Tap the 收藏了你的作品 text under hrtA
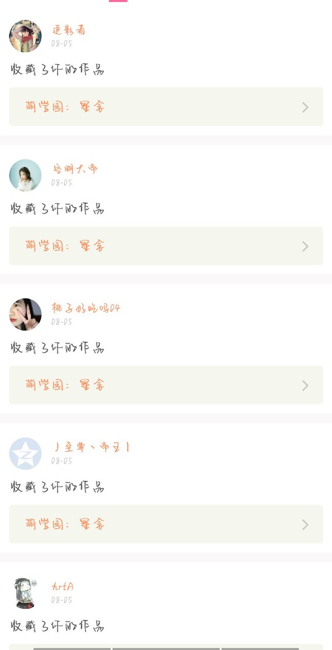This screenshot has height=650, width=332. coord(58,626)
